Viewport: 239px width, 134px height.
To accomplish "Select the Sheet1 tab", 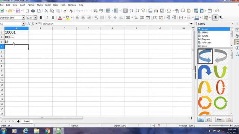I will point(27,121).
